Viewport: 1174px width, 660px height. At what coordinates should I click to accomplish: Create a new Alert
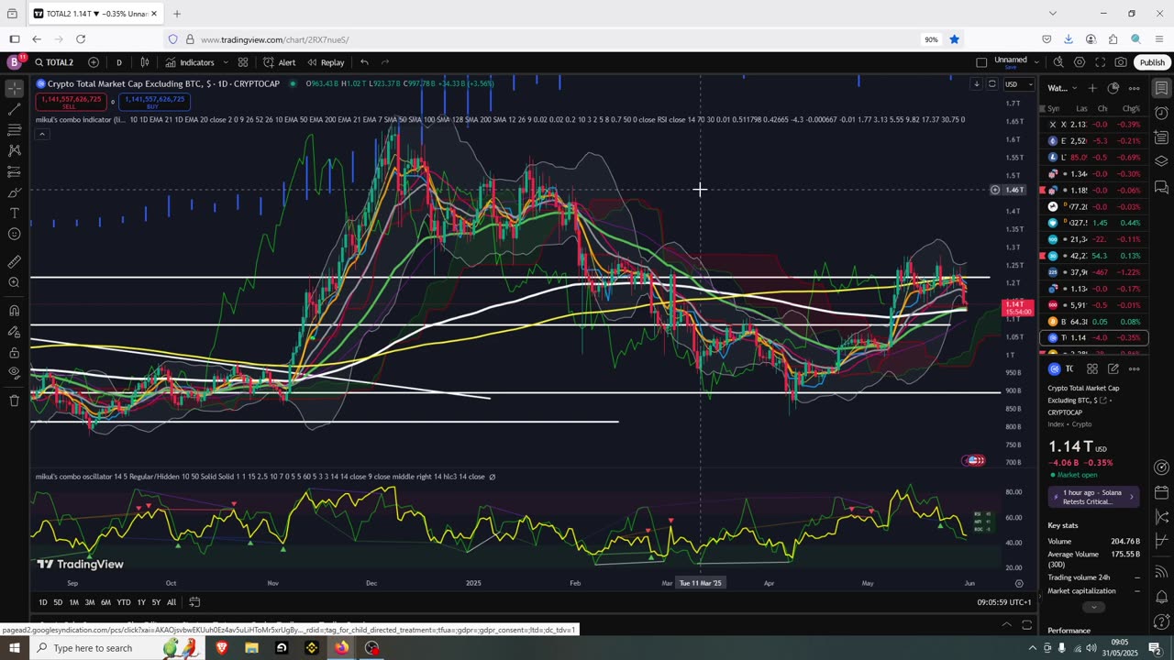[279, 62]
